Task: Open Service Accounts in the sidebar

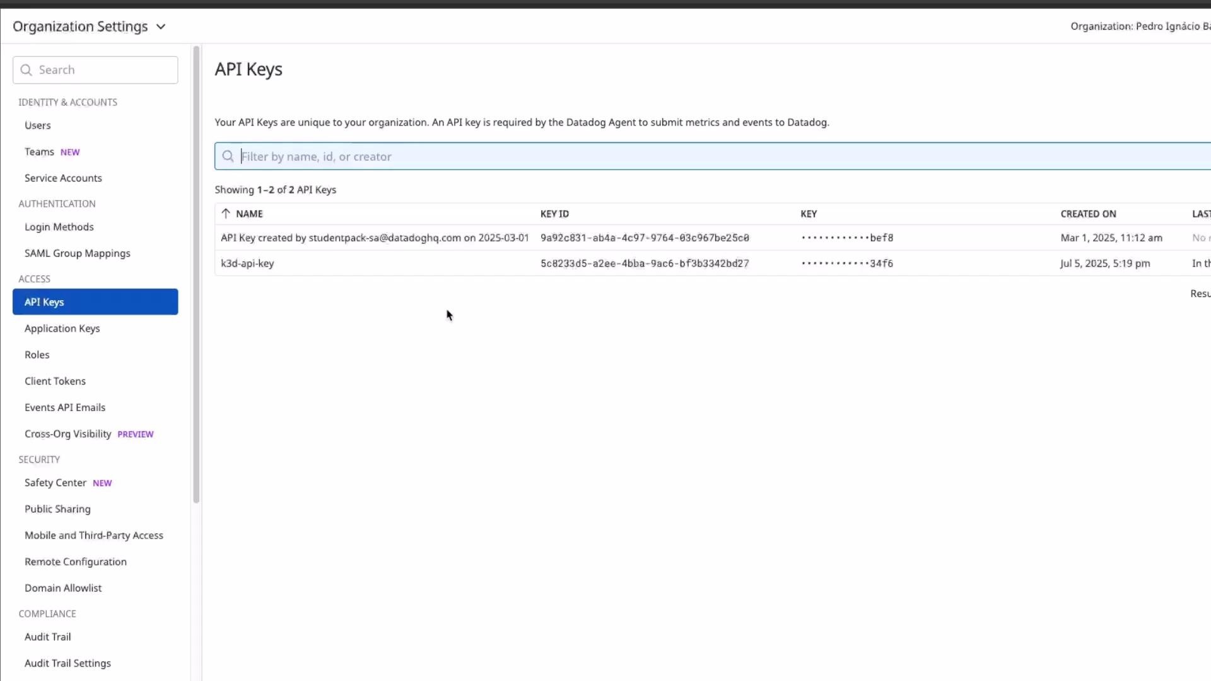Action: tap(63, 178)
